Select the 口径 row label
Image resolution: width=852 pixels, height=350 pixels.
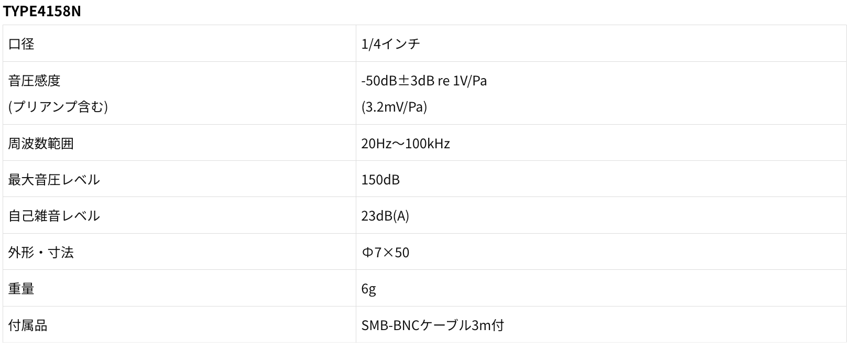(21, 44)
